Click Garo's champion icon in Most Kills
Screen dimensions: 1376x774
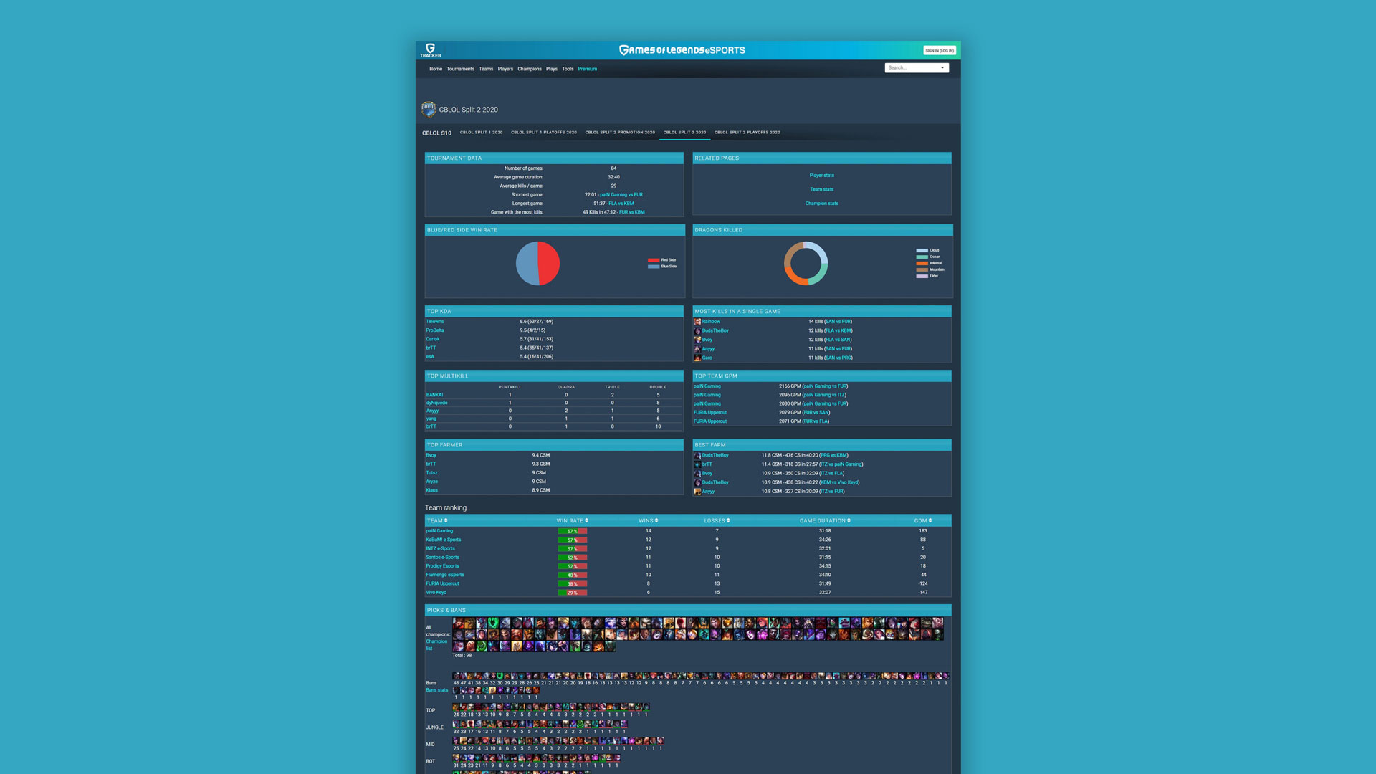coord(697,358)
